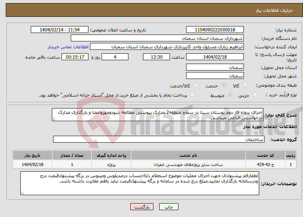Choose متوسط purchase process radio
Screen dimensions: 303x217
tap(230, 94)
